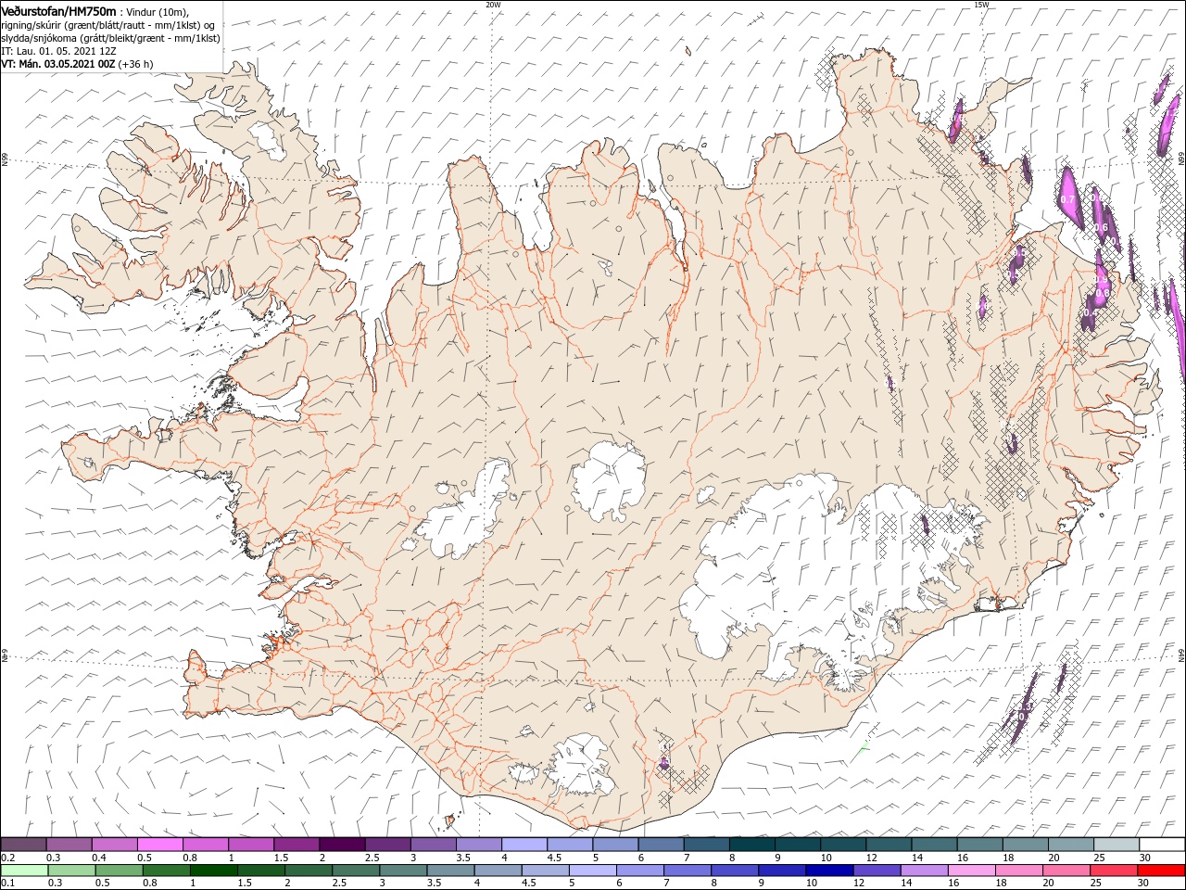Click the bright red lower swatch above 30
This screenshot has height=890, width=1186.
point(1160,871)
